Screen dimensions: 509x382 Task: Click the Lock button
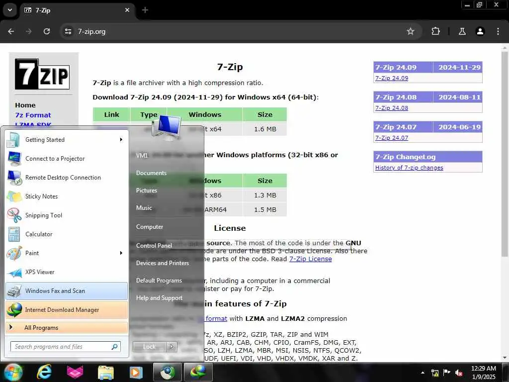point(150,347)
